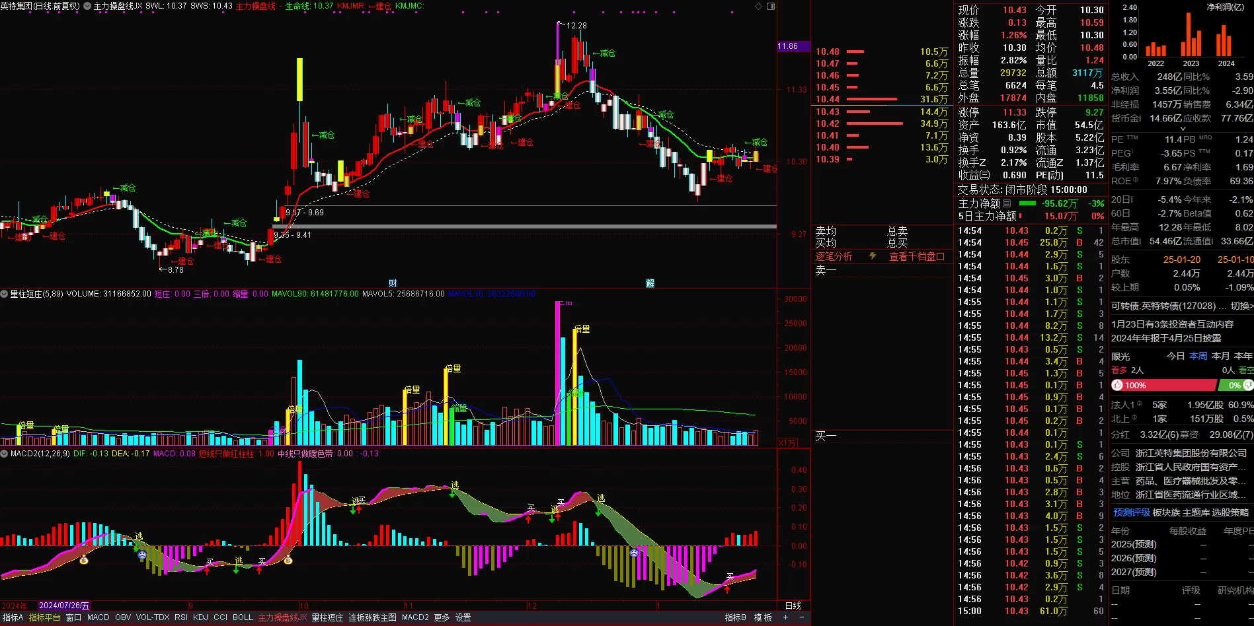The image size is (1254, 626).
Task: Click the 主力净额 small list icon
Action: (1007, 203)
